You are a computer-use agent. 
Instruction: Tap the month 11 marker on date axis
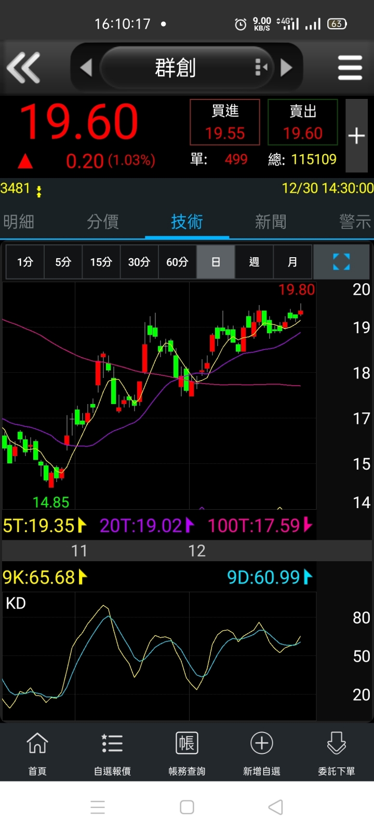[79, 551]
